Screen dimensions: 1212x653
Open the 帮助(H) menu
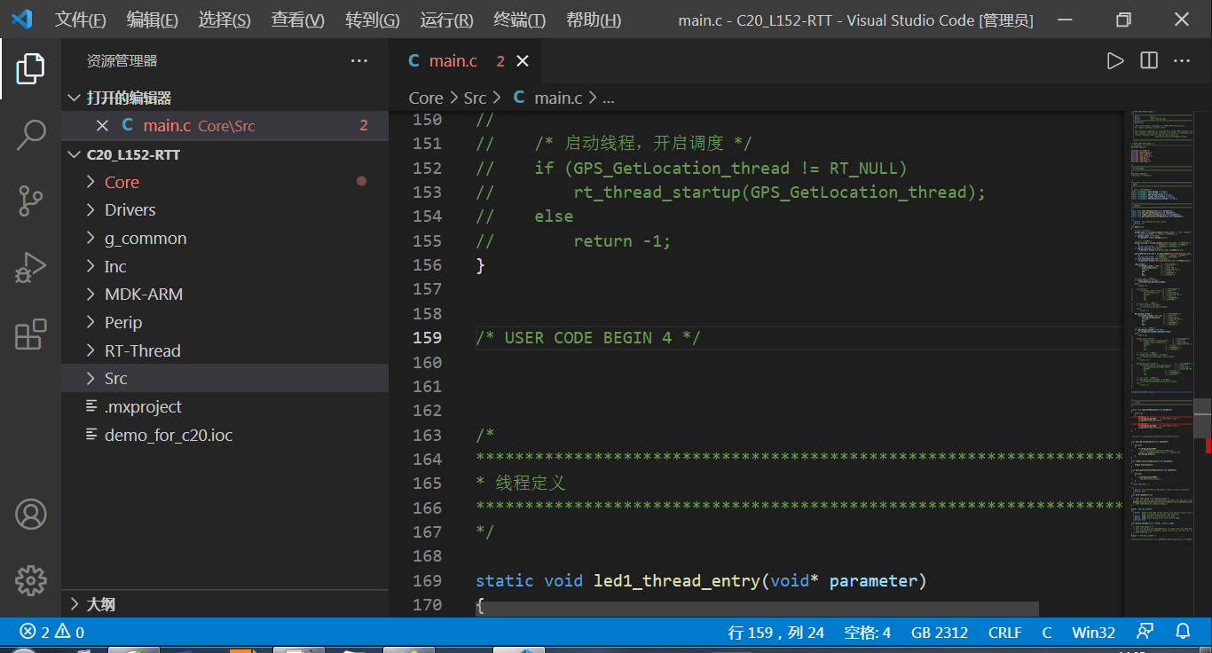pos(593,20)
